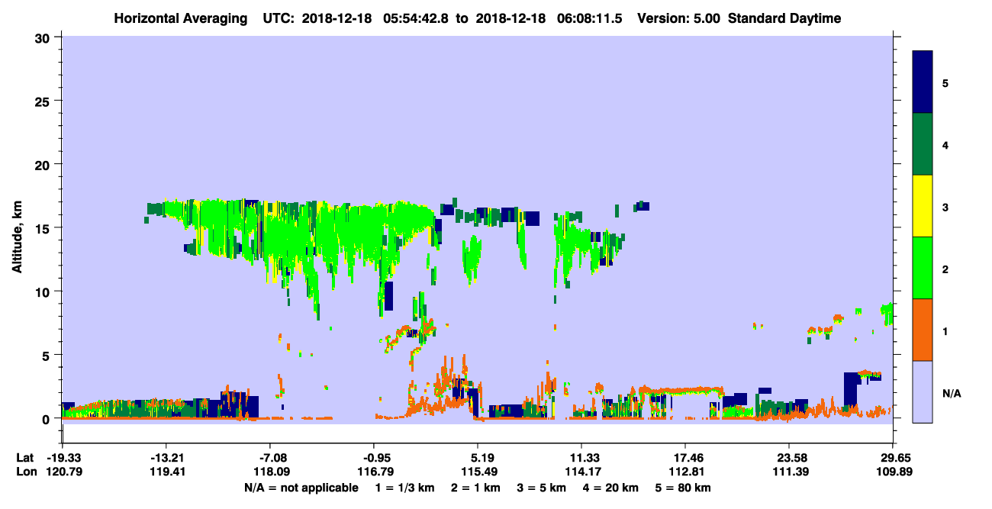This screenshot has height=509, width=992.
Task: Click the dark blue level 5 legend swatch
Action: tap(923, 82)
